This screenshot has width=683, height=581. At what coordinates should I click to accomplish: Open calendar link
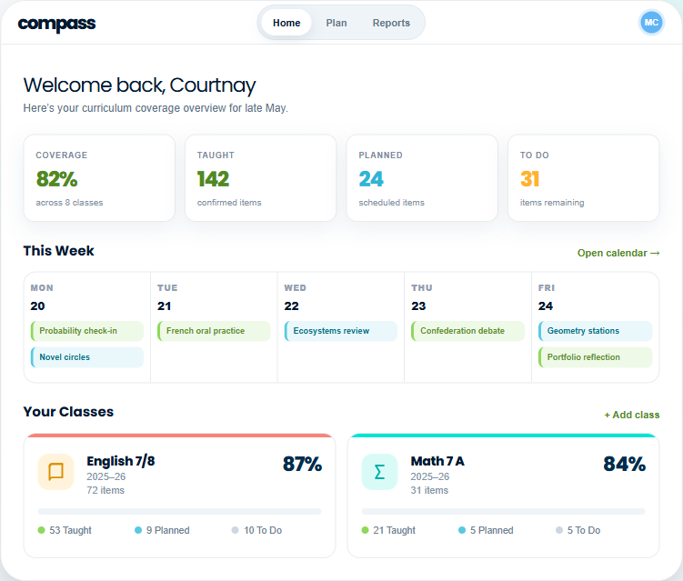point(618,253)
